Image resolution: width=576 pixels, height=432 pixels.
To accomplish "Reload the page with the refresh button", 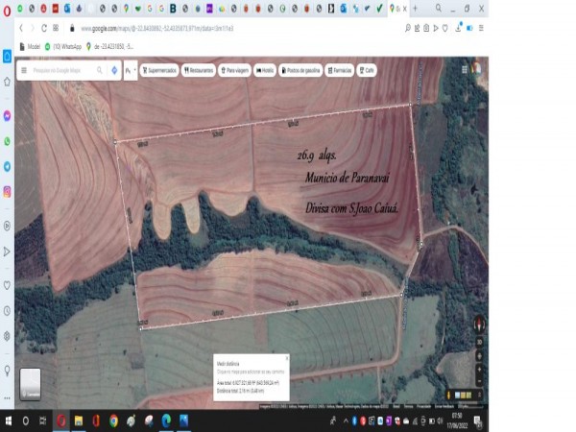I will coord(44,29).
